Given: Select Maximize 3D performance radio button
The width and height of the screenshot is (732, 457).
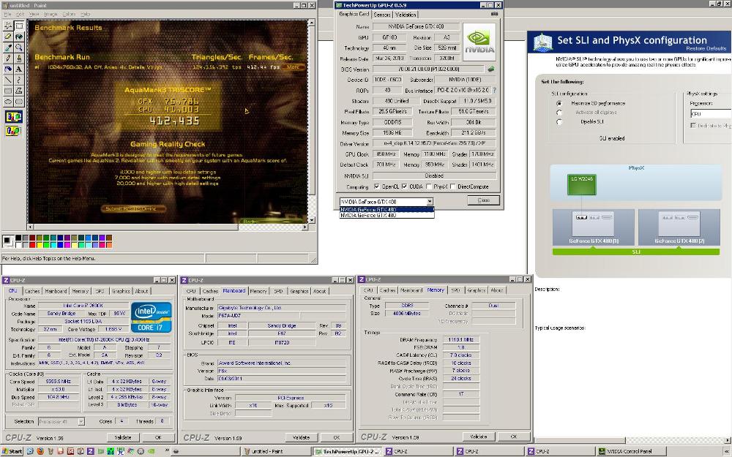Looking at the screenshot, I should (559, 103).
